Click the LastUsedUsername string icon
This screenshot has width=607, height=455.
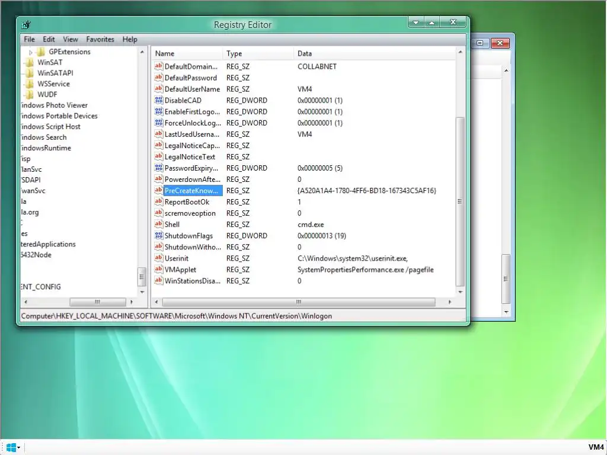(x=158, y=134)
